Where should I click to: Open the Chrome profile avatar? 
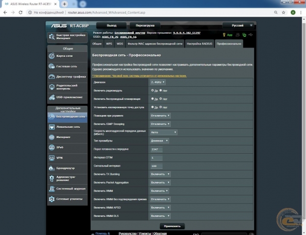click(x=293, y=12)
